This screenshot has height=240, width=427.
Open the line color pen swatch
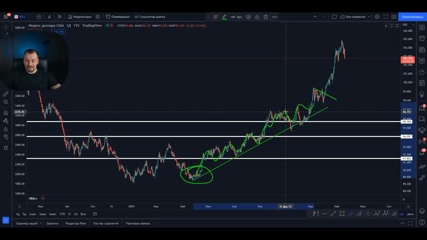click(x=224, y=17)
